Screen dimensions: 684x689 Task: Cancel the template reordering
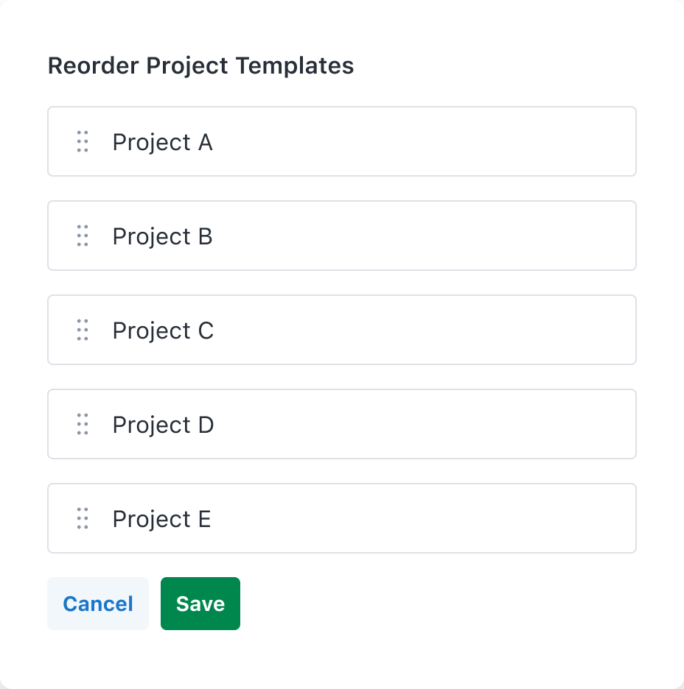98,604
